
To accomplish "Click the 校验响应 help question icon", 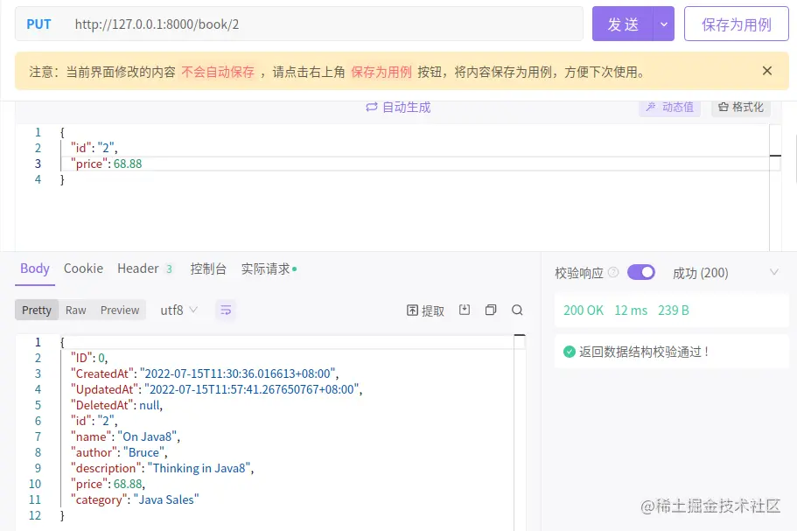I will tap(613, 272).
